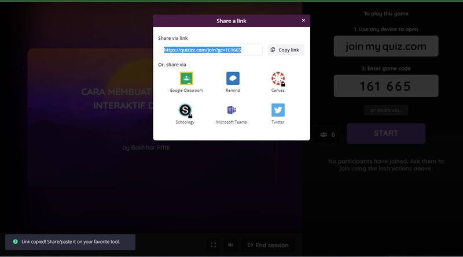The height and width of the screenshot is (257, 463).
Task: Click the Microsoft Teams label text
Action: (x=231, y=122)
